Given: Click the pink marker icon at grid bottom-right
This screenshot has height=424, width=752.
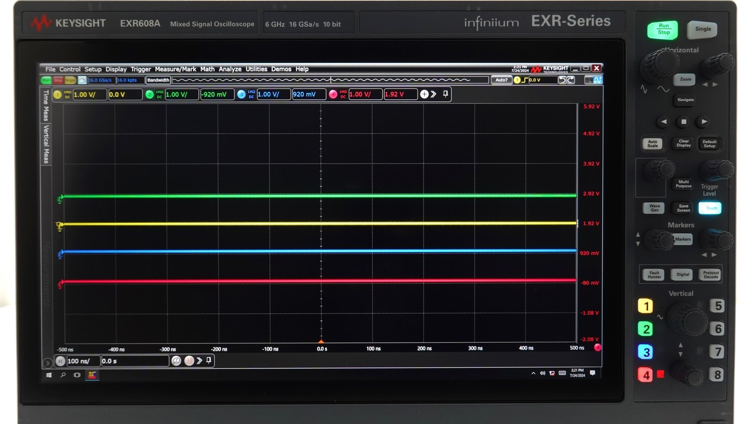Looking at the screenshot, I should coord(597,348).
